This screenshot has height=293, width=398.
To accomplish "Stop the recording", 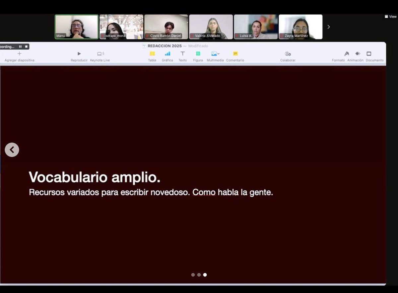I will pos(26,47).
